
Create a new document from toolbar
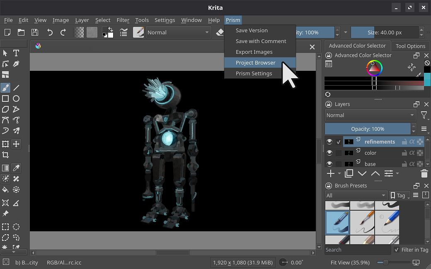point(8,32)
